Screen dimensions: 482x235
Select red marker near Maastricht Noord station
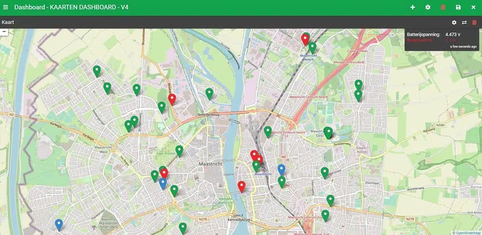pyautogui.click(x=305, y=40)
